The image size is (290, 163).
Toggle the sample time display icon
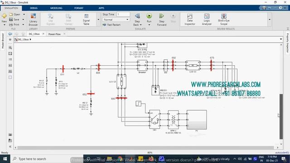click(10, 59)
